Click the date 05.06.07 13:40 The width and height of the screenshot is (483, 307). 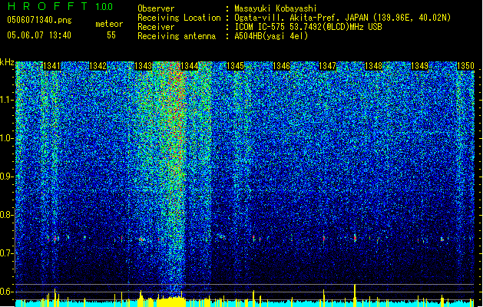pyautogui.click(x=39, y=35)
